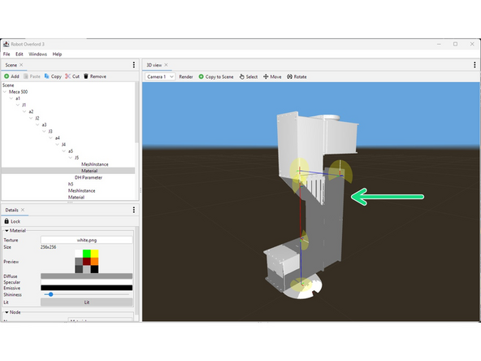
Task: Activate the Select hand tool
Action: (x=249, y=76)
